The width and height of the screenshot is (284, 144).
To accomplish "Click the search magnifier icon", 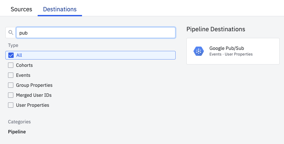I will [11, 33].
